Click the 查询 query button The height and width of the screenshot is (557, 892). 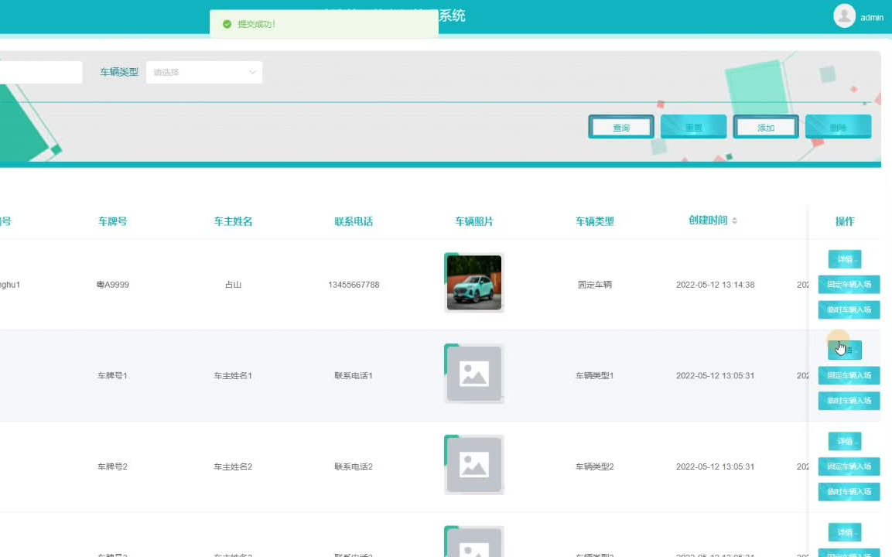(620, 127)
